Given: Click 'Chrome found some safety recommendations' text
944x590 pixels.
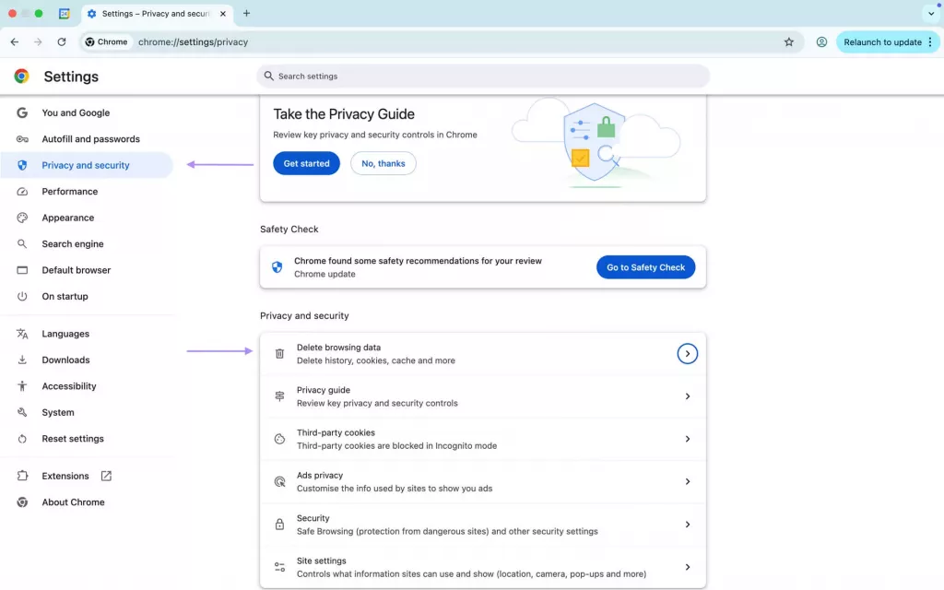Looking at the screenshot, I should (418, 261).
